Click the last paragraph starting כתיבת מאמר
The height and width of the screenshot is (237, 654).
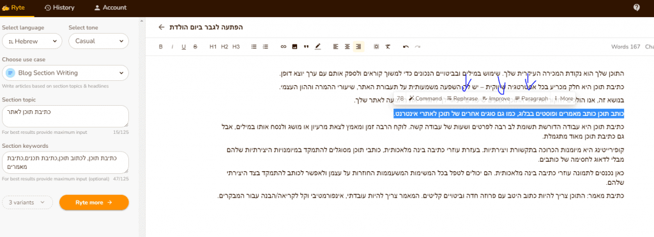pyautogui.click(x=422, y=196)
